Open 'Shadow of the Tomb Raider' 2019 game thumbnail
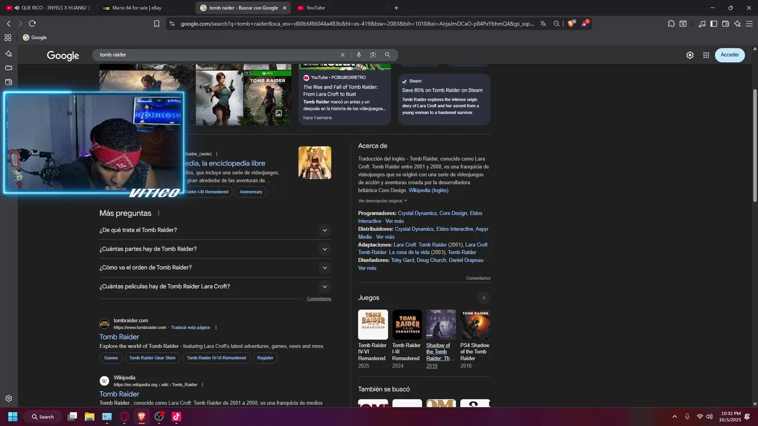This screenshot has width=758, height=426. tap(441, 324)
